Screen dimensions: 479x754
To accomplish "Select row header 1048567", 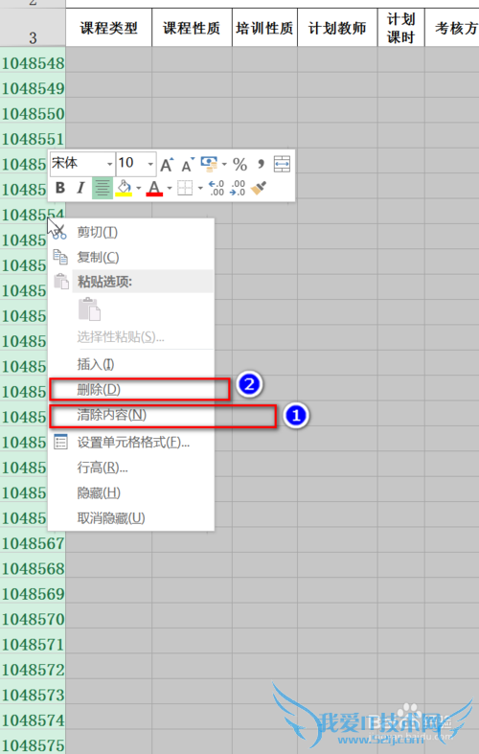I will pos(33,543).
